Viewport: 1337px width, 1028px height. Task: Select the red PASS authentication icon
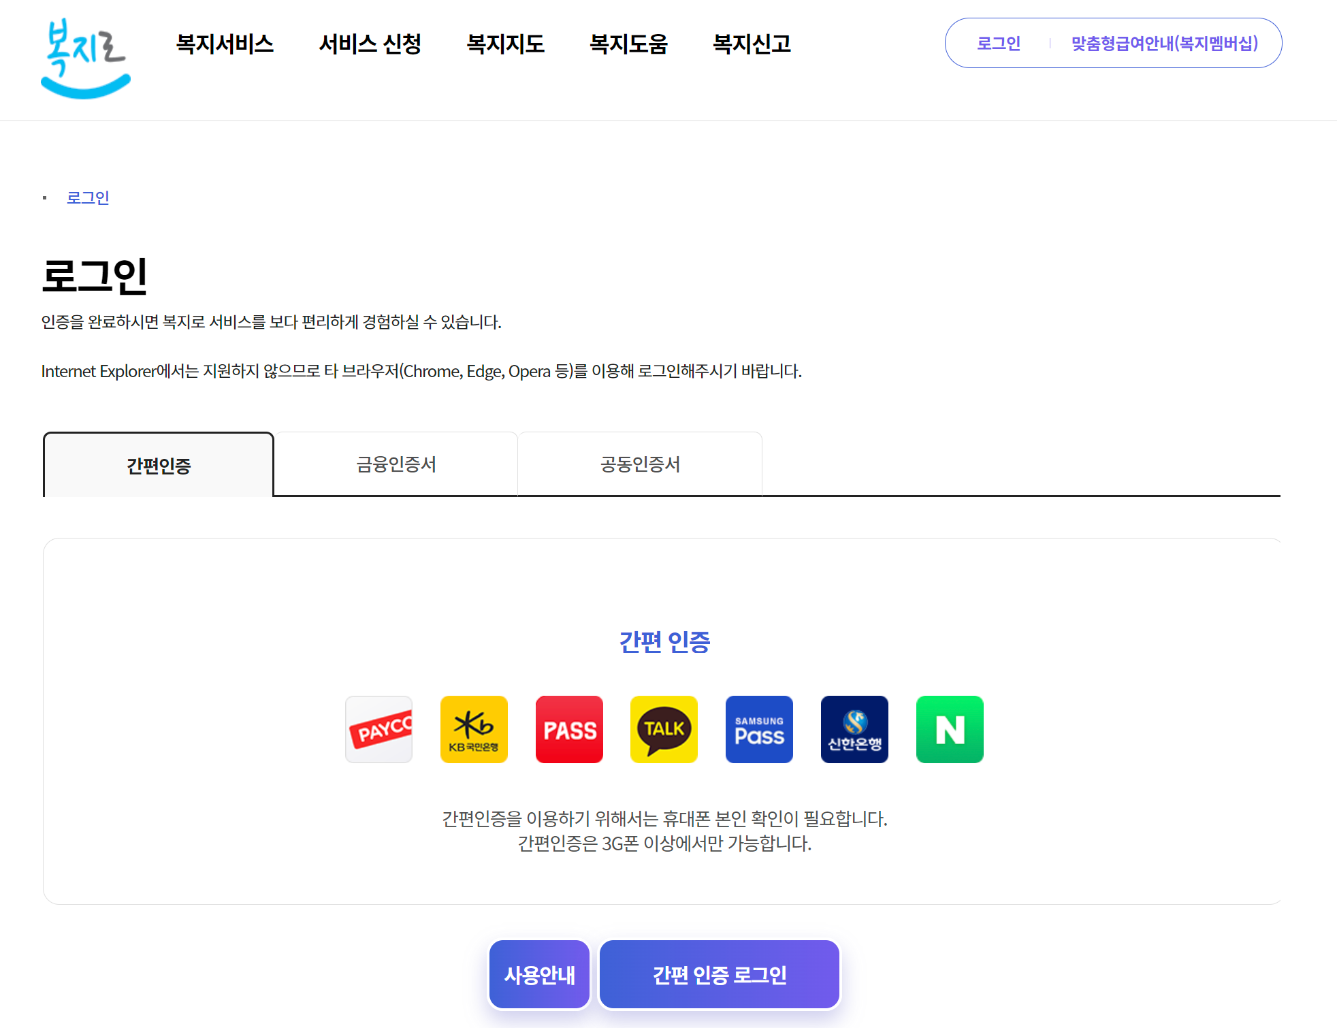point(569,729)
